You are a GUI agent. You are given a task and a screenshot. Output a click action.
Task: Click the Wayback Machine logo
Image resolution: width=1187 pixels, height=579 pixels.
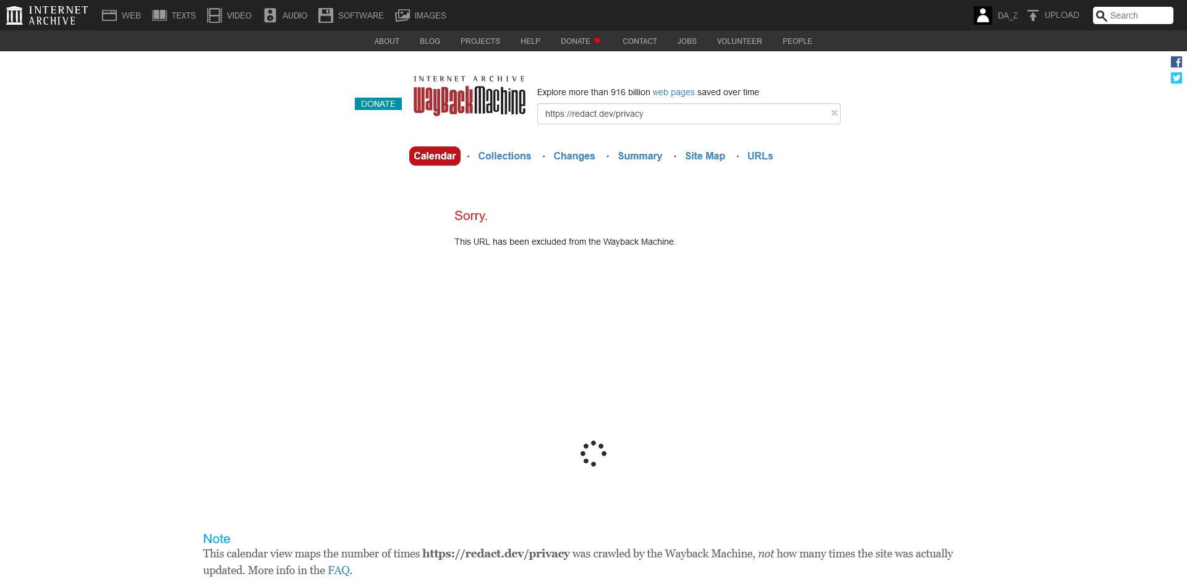pyautogui.click(x=469, y=96)
